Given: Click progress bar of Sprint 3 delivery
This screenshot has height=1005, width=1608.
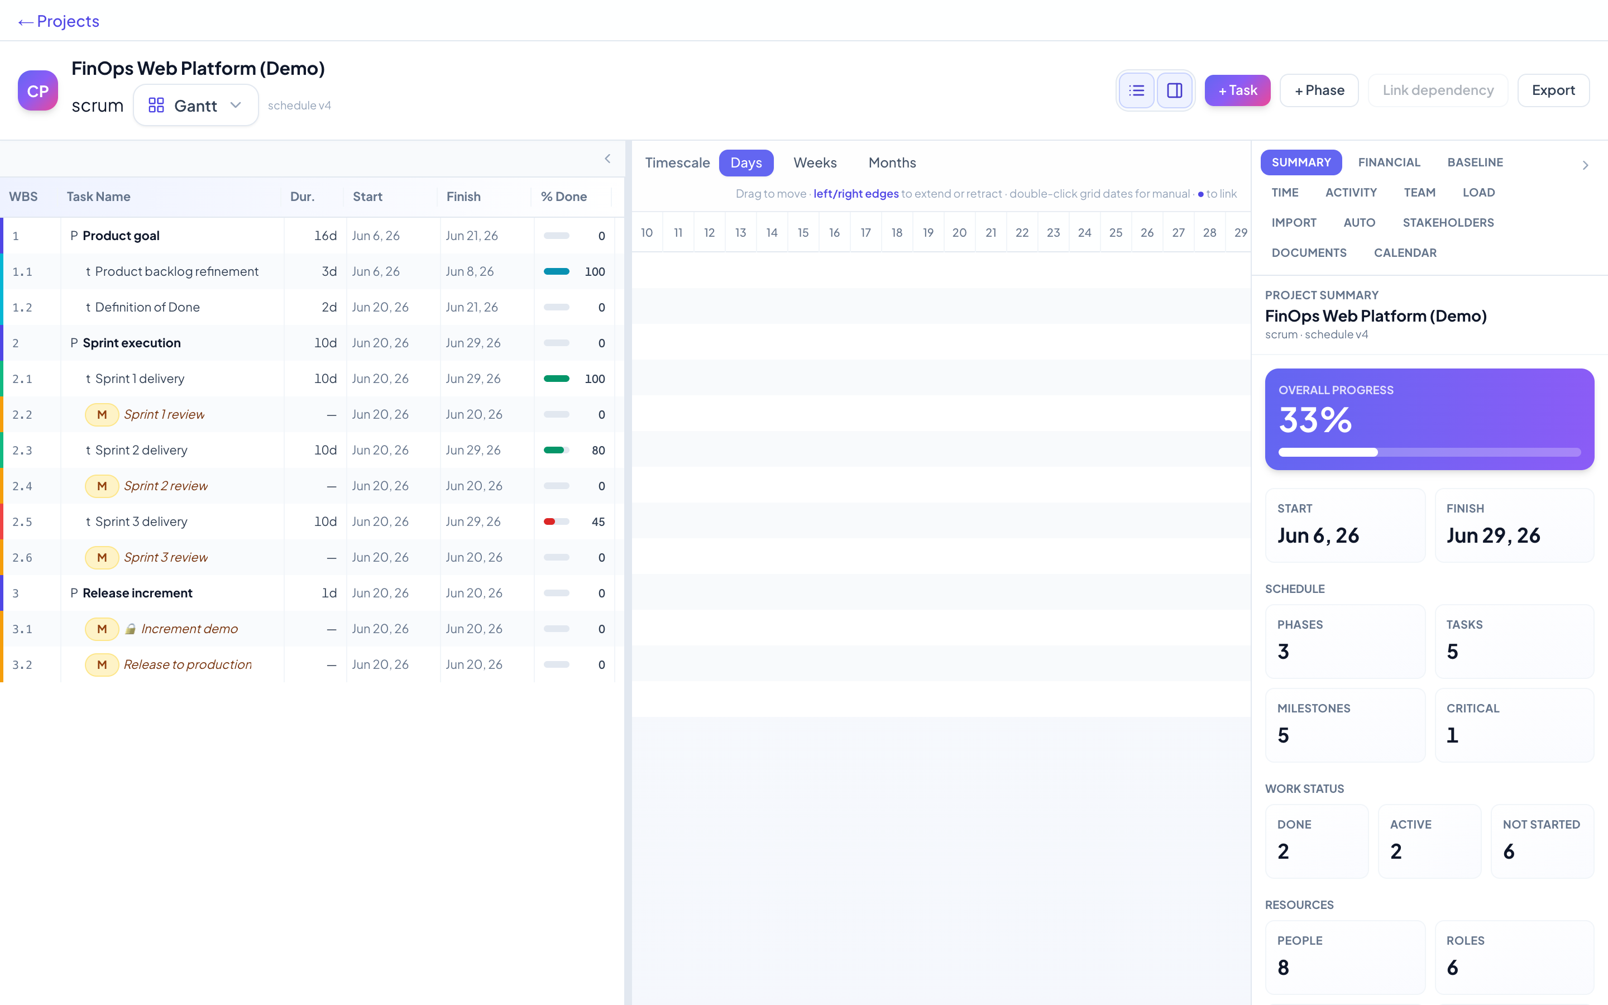Looking at the screenshot, I should click(556, 522).
